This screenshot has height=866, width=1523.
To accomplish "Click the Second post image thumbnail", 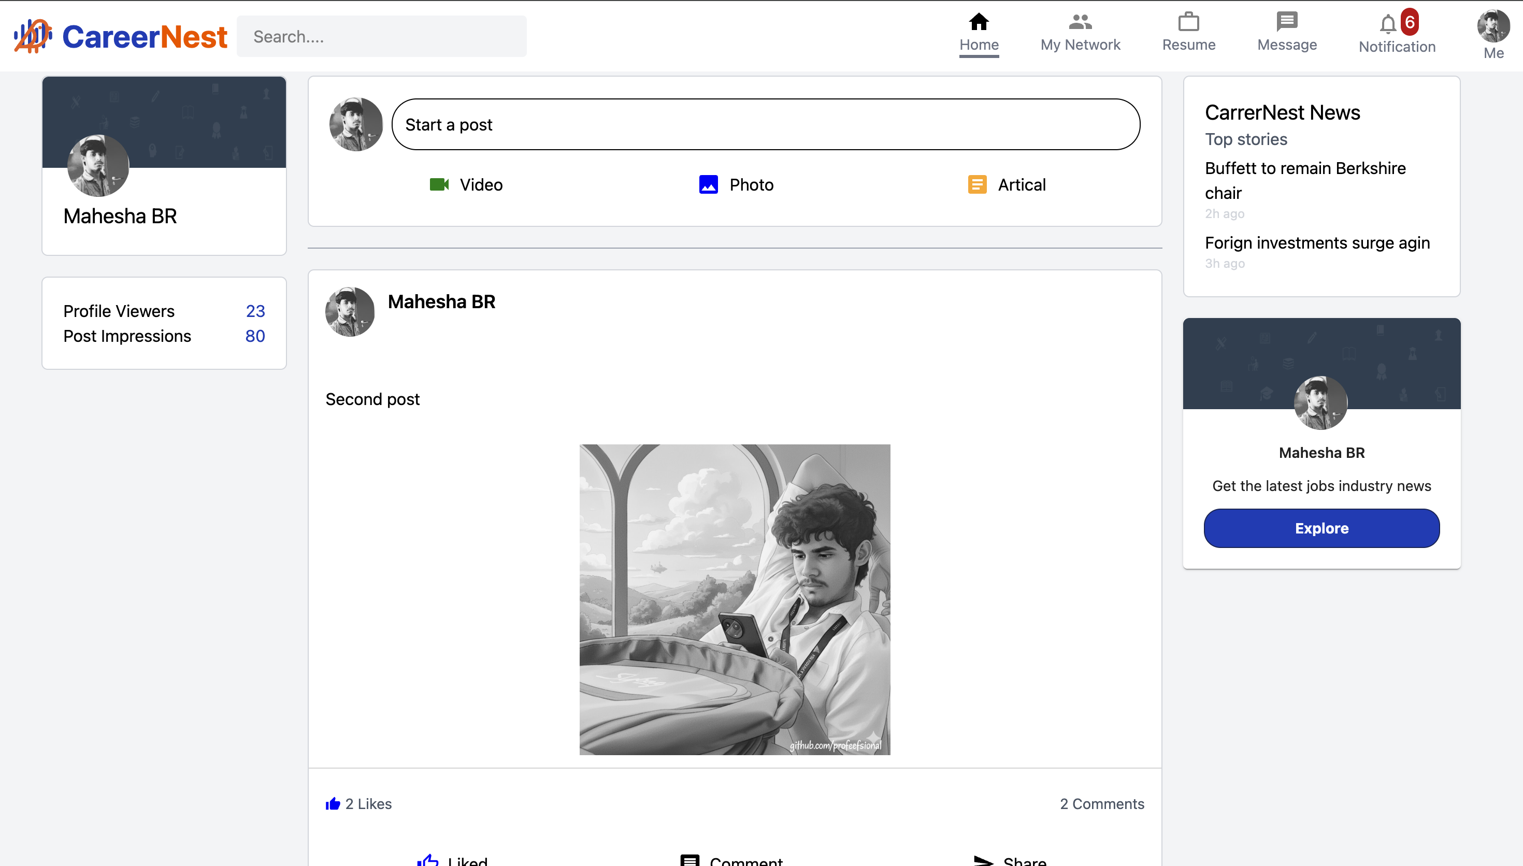I will (735, 599).
